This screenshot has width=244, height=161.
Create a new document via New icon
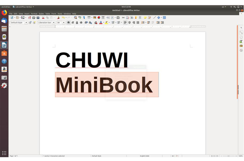click(x=12, y=18)
